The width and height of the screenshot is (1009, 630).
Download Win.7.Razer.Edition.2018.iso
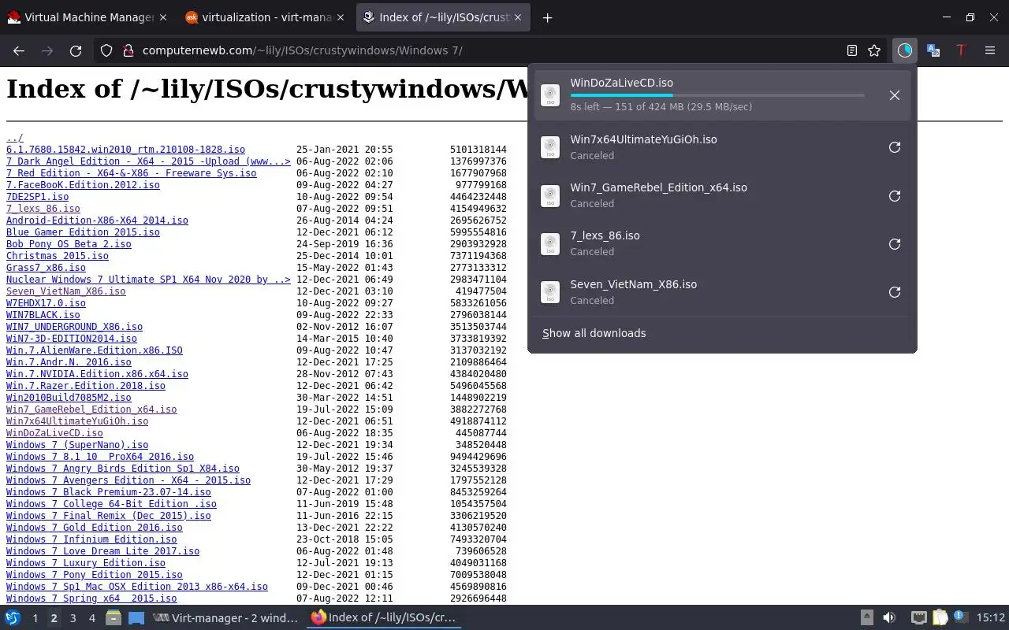[x=86, y=386]
